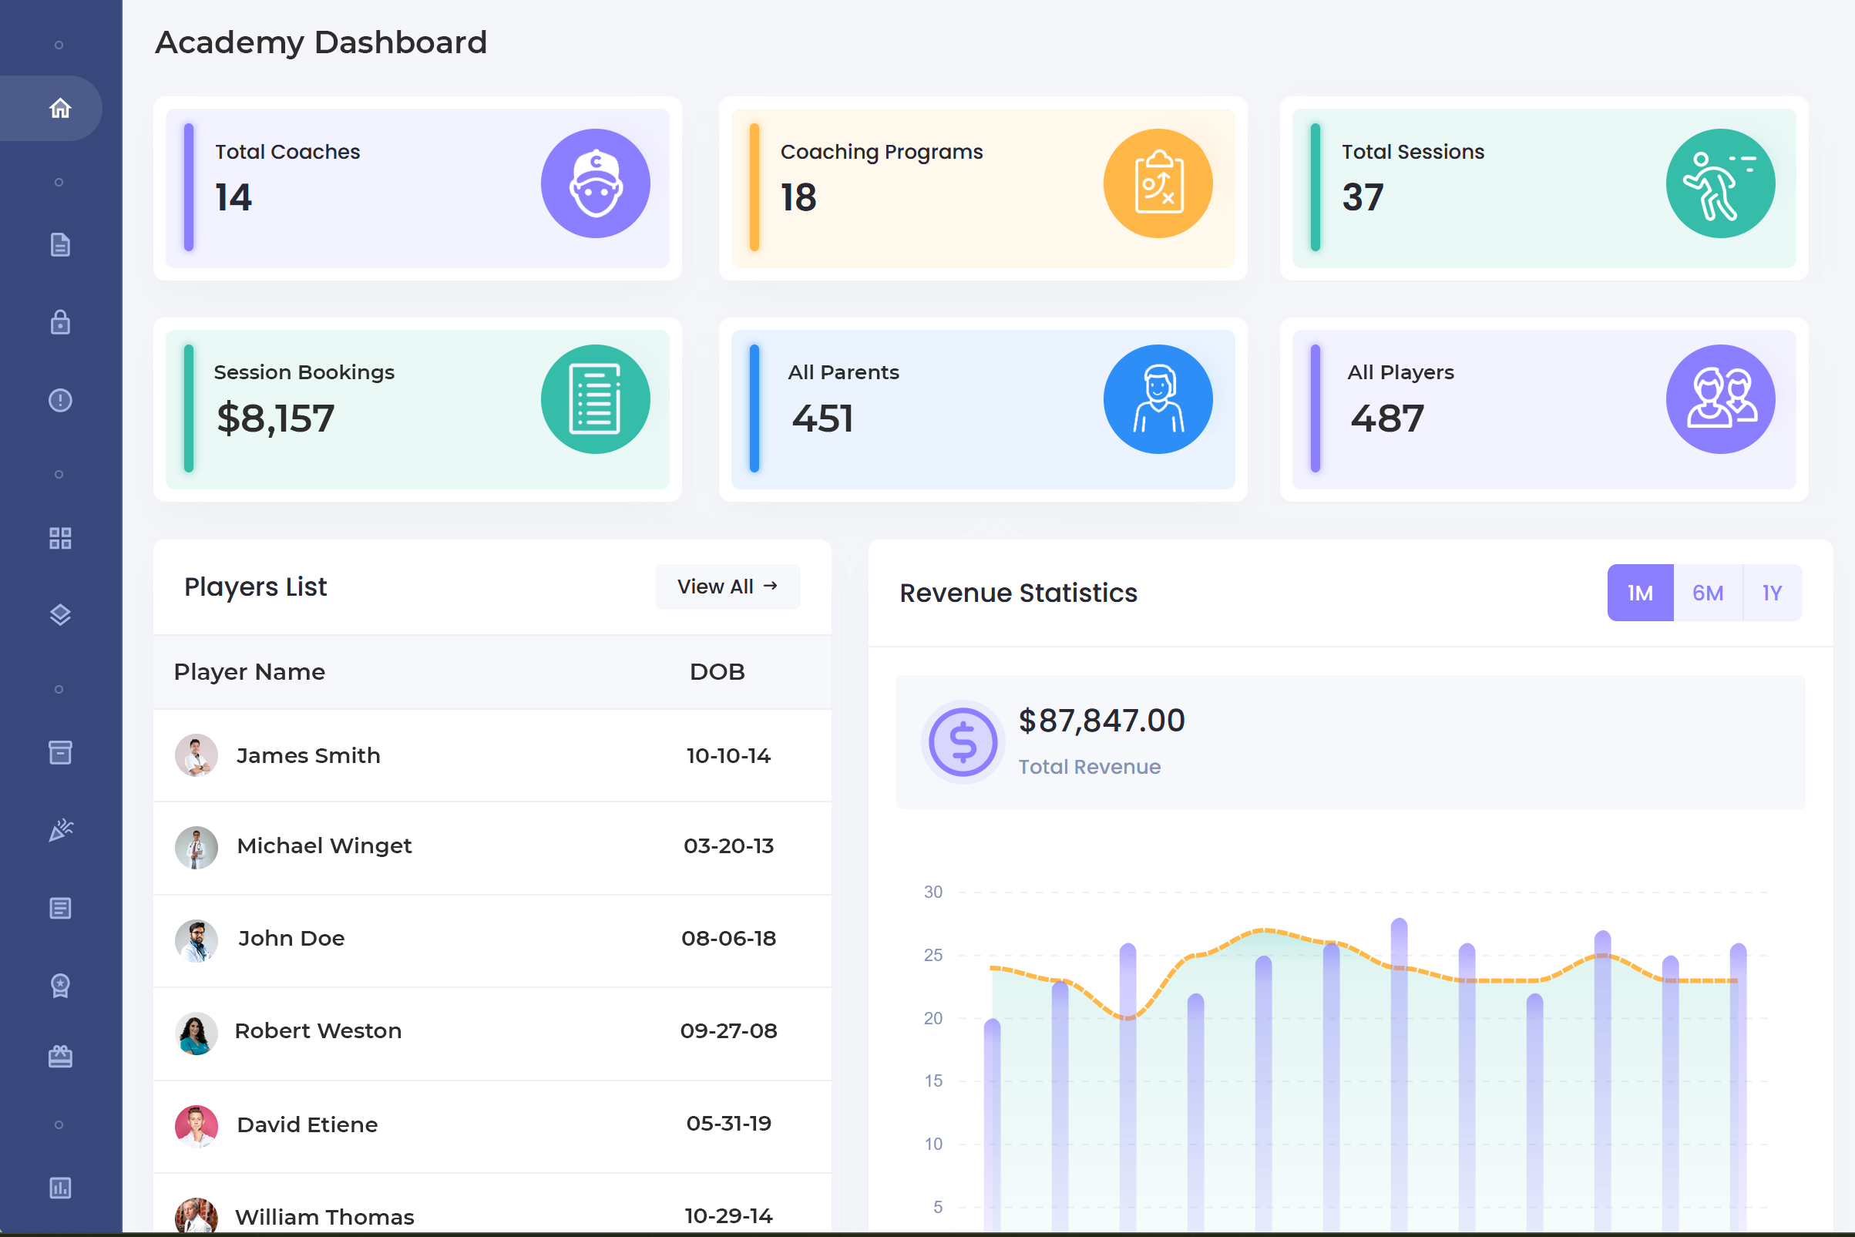The image size is (1855, 1237).
Task: Select the David Etiene name
Action: pos(307,1124)
